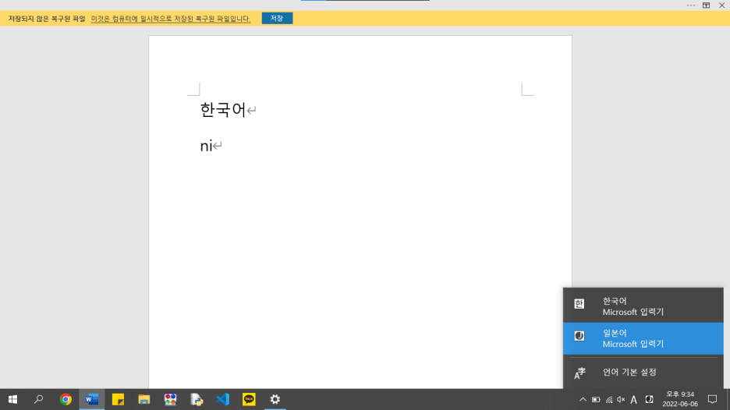The height and width of the screenshot is (410, 730).
Task: Click the language preferences A字 icon
Action: point(579,373)
